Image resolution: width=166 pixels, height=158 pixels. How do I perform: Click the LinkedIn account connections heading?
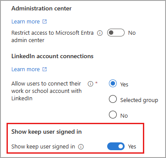52,56
